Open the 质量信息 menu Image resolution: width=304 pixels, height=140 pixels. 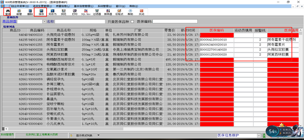(63, 6)
